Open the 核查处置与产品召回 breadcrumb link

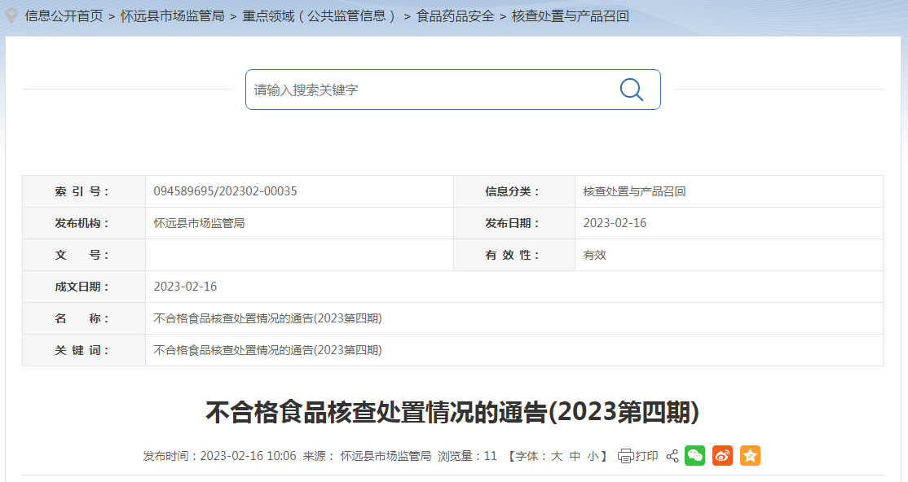click(x=571, y=16)
